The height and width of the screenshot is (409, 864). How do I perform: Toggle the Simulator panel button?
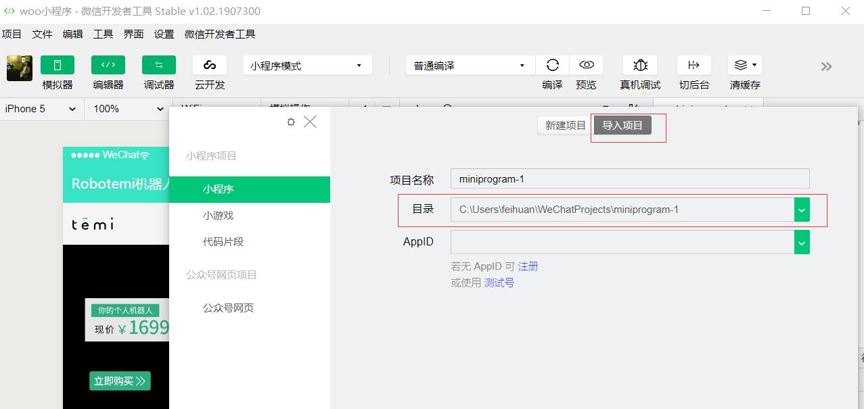[58, 65]
